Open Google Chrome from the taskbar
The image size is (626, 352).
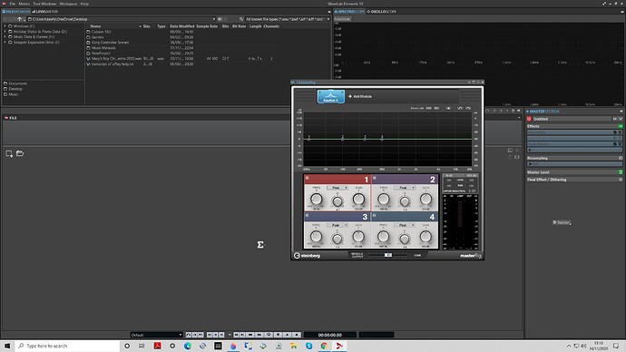[324, 346]
